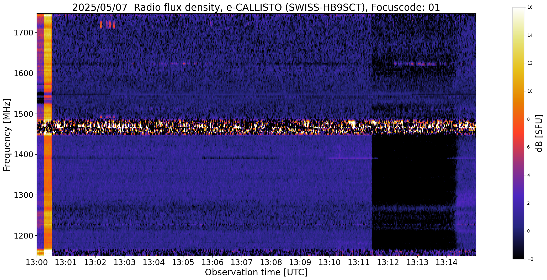This screenshot has height=280, width=547.
Task: Click the 13:02 time tick label
Action: coord(95,262)
